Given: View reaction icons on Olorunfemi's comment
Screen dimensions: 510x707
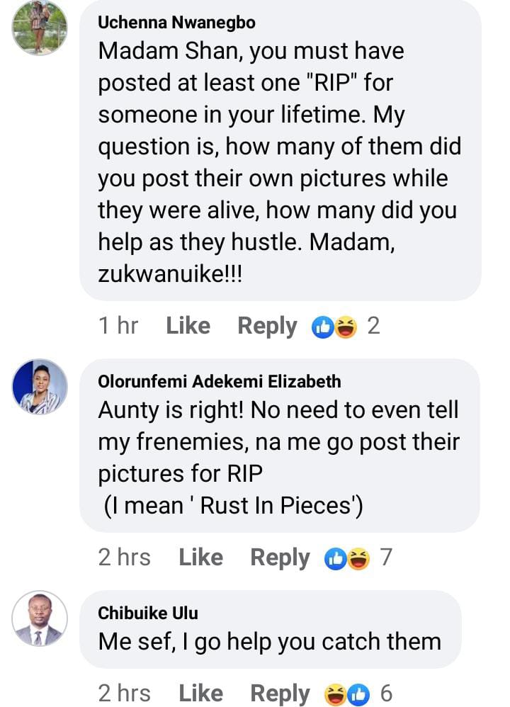Looking at the screenshot, I should [347, 558].
